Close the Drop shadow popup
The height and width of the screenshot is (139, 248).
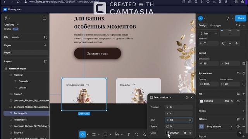(x=192, y=98)
